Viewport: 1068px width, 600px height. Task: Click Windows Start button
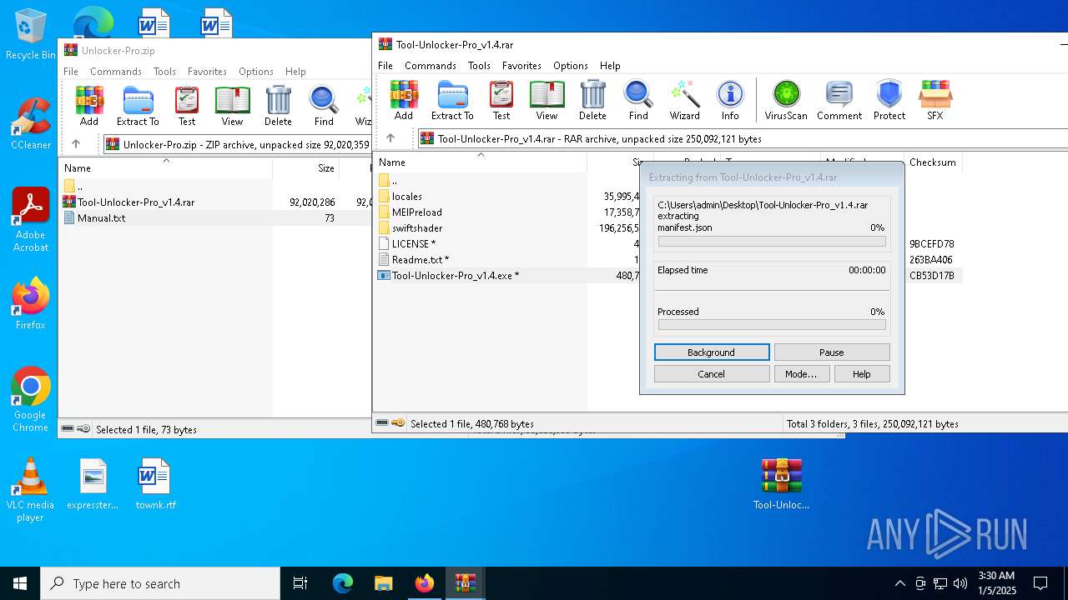pos(20,583)
